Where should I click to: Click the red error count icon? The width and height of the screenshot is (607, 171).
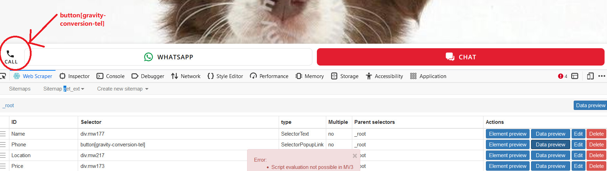(560, 76)
